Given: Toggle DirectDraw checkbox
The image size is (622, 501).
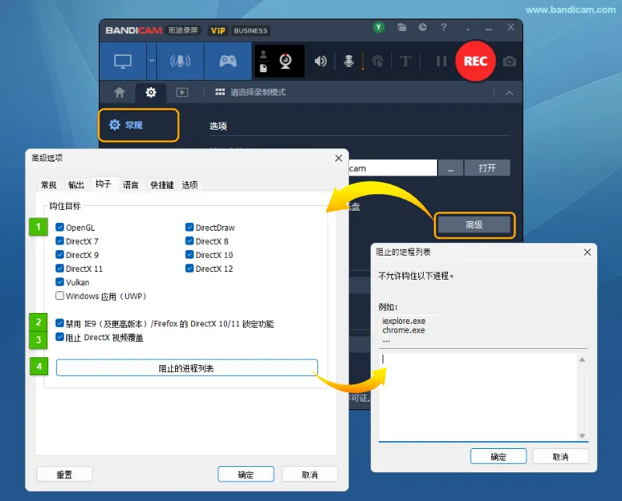Looking at the screenshot, I should [x=189, y=227].
